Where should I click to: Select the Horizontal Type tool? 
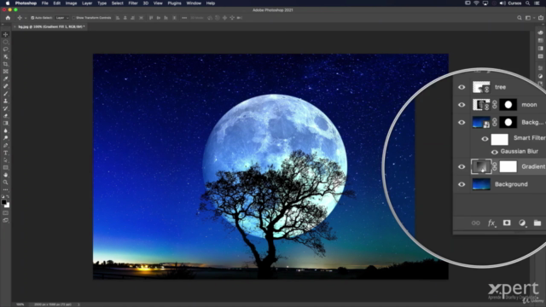click(x=6, y=153)
